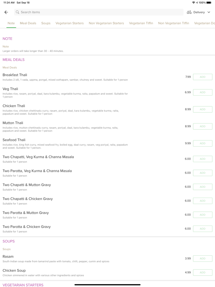Add Two Parotta & Mutton Gravy
Screen dimensions: 215x287
202,215
